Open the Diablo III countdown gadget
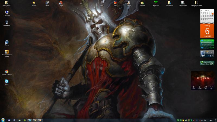The image size is (217, 122). 203,81
